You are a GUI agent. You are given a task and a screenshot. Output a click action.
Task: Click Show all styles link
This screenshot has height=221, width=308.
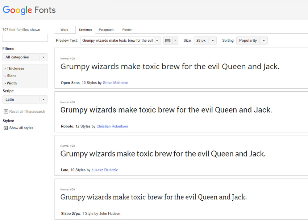pyautogui.click(x=21, y=128)
